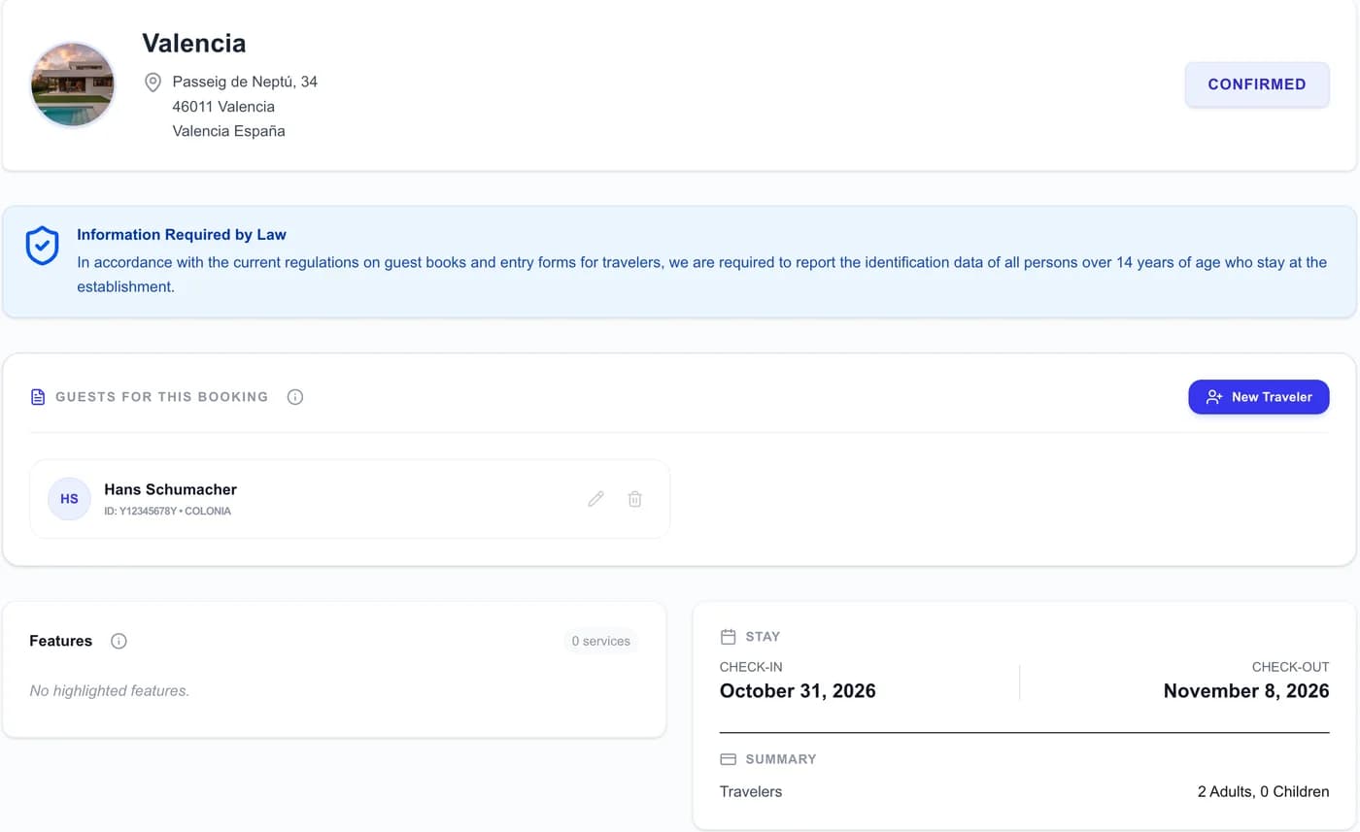This screenshot has height=832, width=1360.
Task: Click the calendar icon next to Stay
Action: 728,637
